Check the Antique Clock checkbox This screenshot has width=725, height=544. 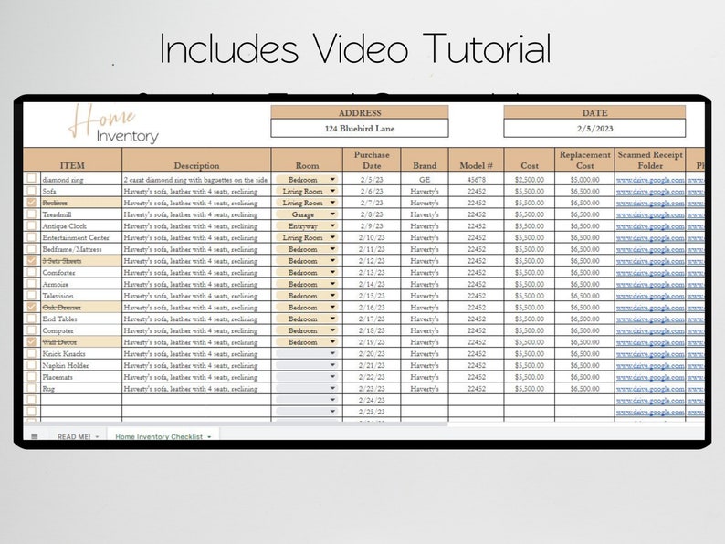click(31, 225)
